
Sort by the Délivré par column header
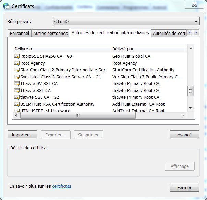(x=147, y=49)
